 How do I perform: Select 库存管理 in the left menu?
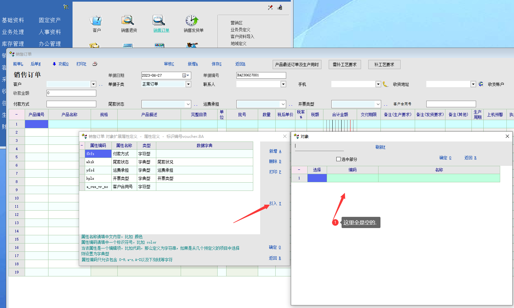pyautogui.click(x=13, y=44)
